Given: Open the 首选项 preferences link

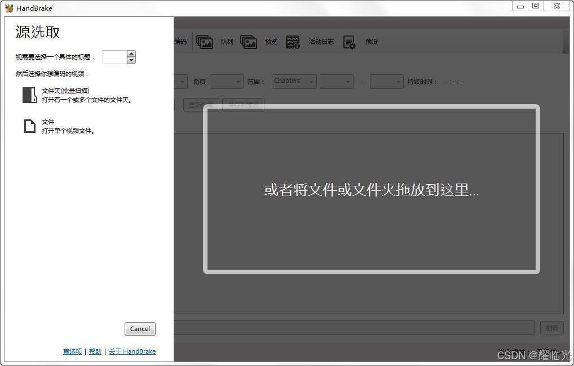Looking at the screenshot, I should 73,351.
